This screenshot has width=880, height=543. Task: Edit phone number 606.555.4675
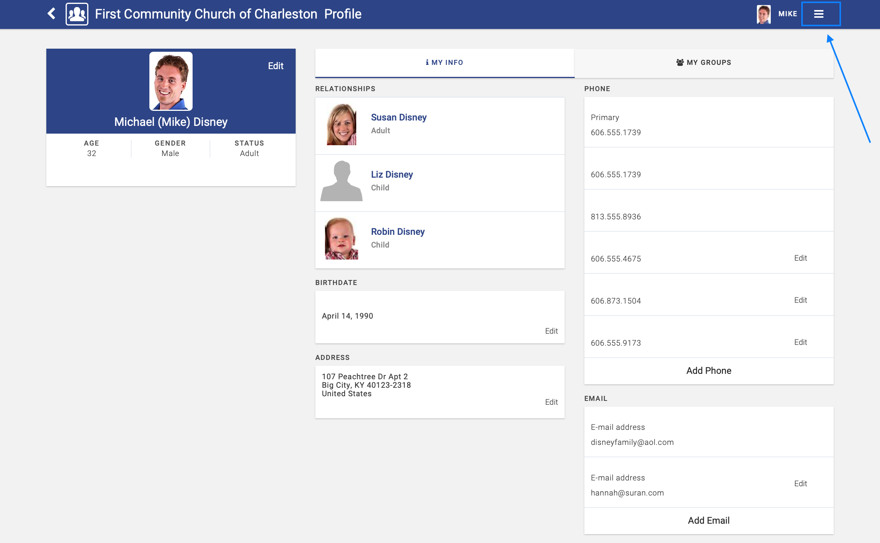pyautogui.click(x=800, y=258)
